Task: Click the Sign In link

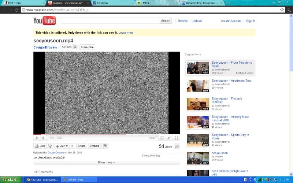Action: click(251, 21)
